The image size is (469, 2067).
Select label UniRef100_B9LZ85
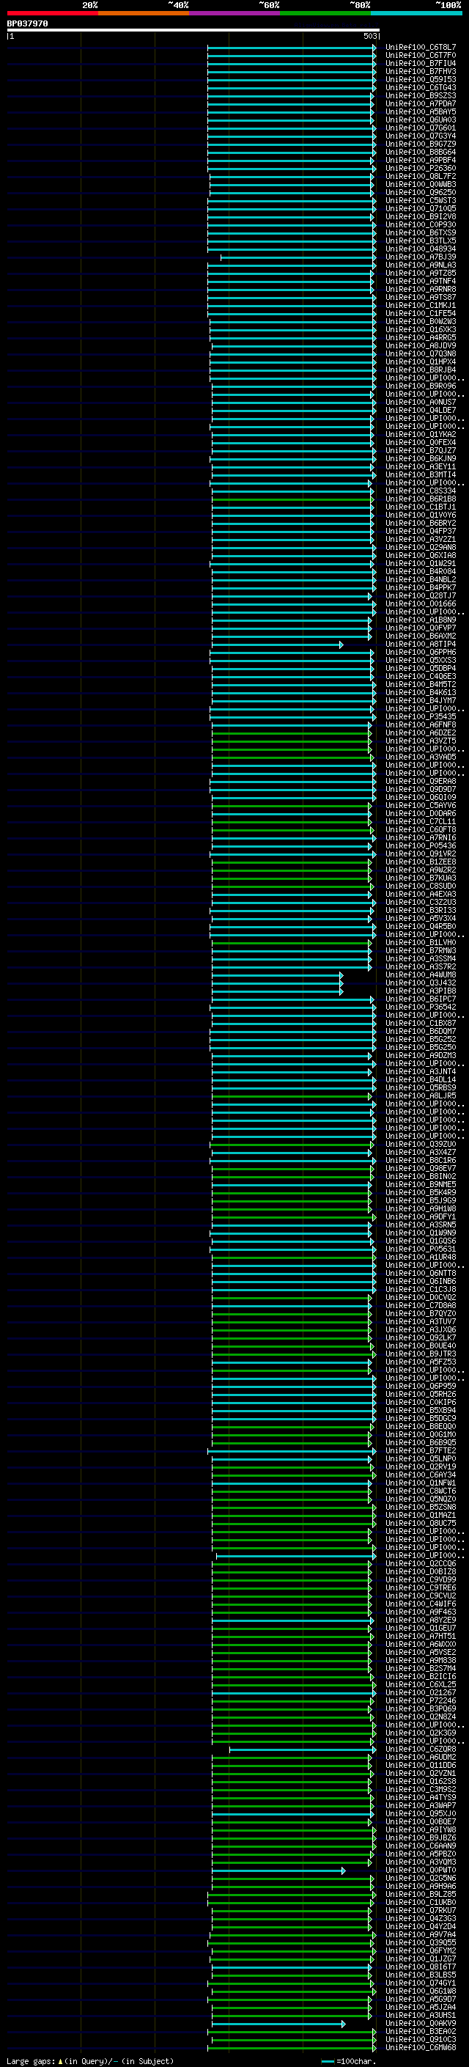point(420,1894)
